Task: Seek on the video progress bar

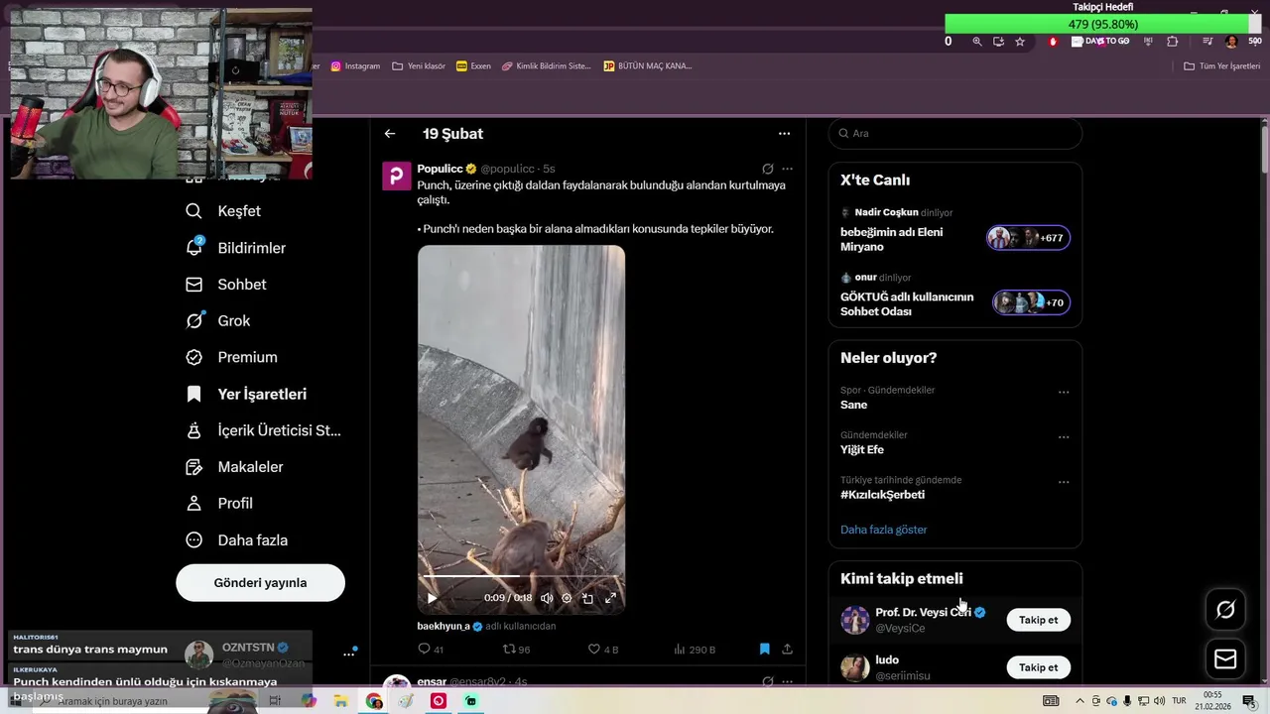Action: coord(521,576)
